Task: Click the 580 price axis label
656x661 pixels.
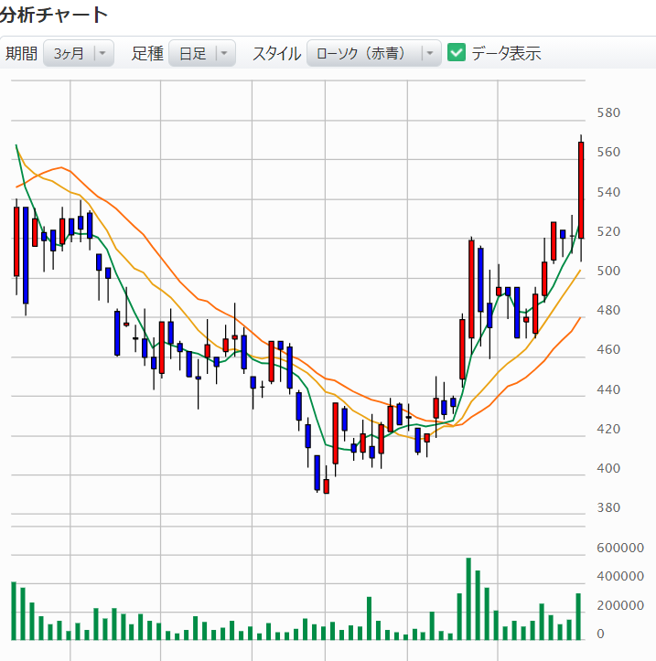Action: [608, 112]
